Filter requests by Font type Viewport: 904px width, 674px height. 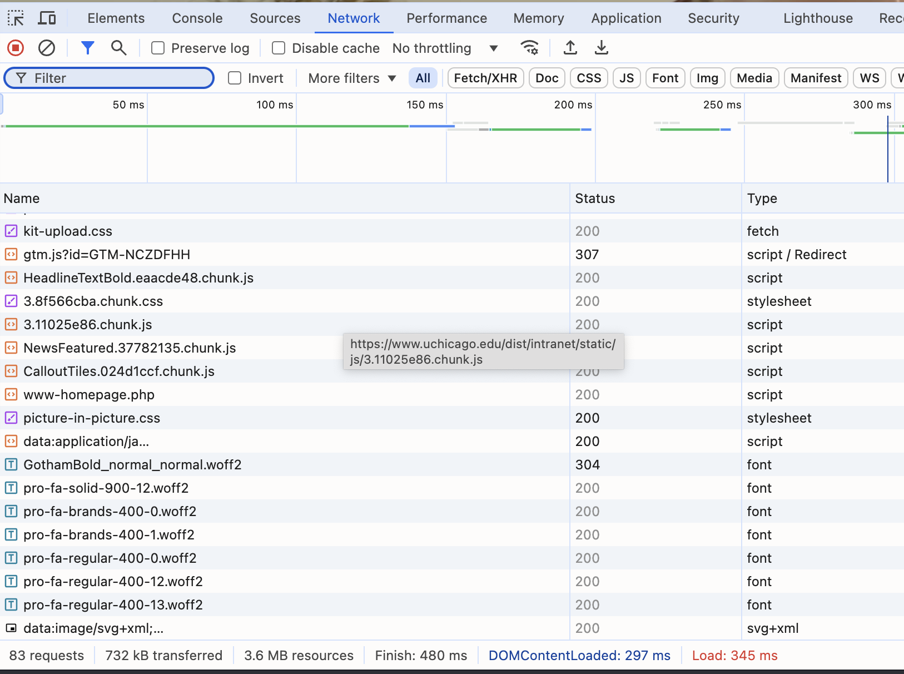click(x=665, y=78)
